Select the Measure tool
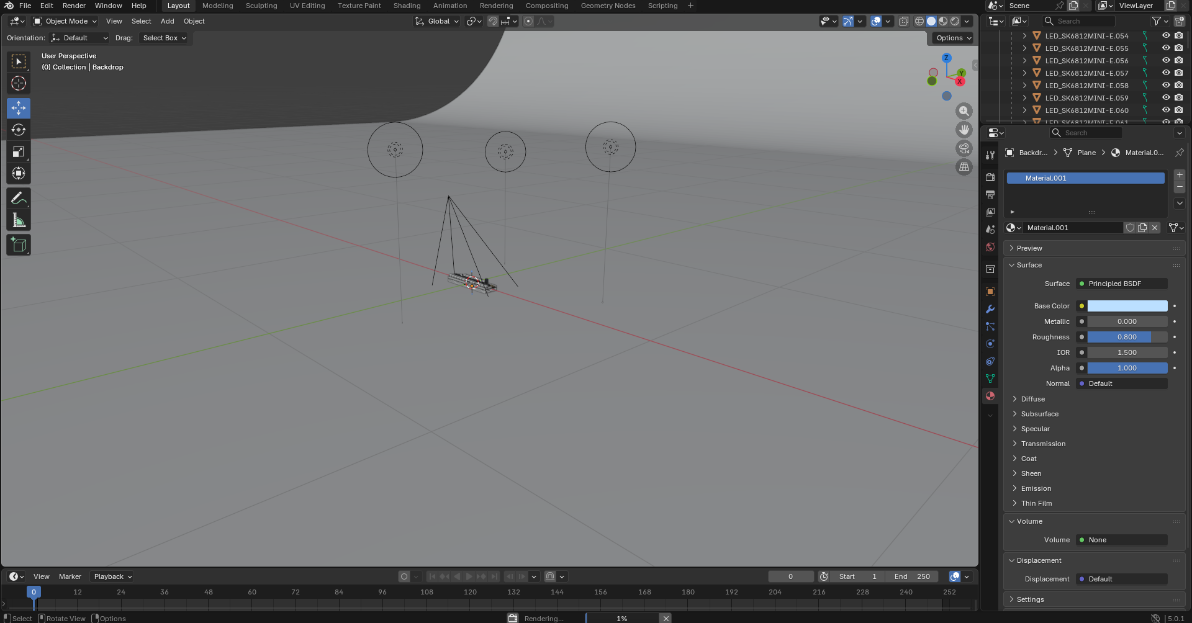 pos(19,221)
